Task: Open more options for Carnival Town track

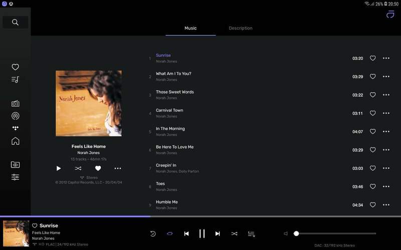Action: pyautogui.click(x=386, y=113)
